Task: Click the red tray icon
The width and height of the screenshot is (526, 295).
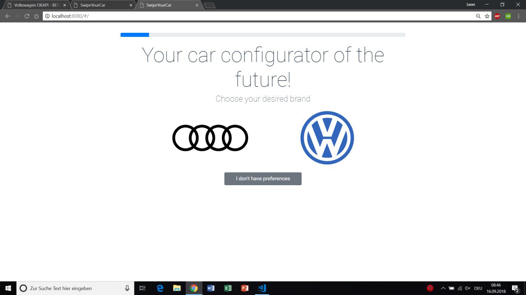Action: (430, 288)
